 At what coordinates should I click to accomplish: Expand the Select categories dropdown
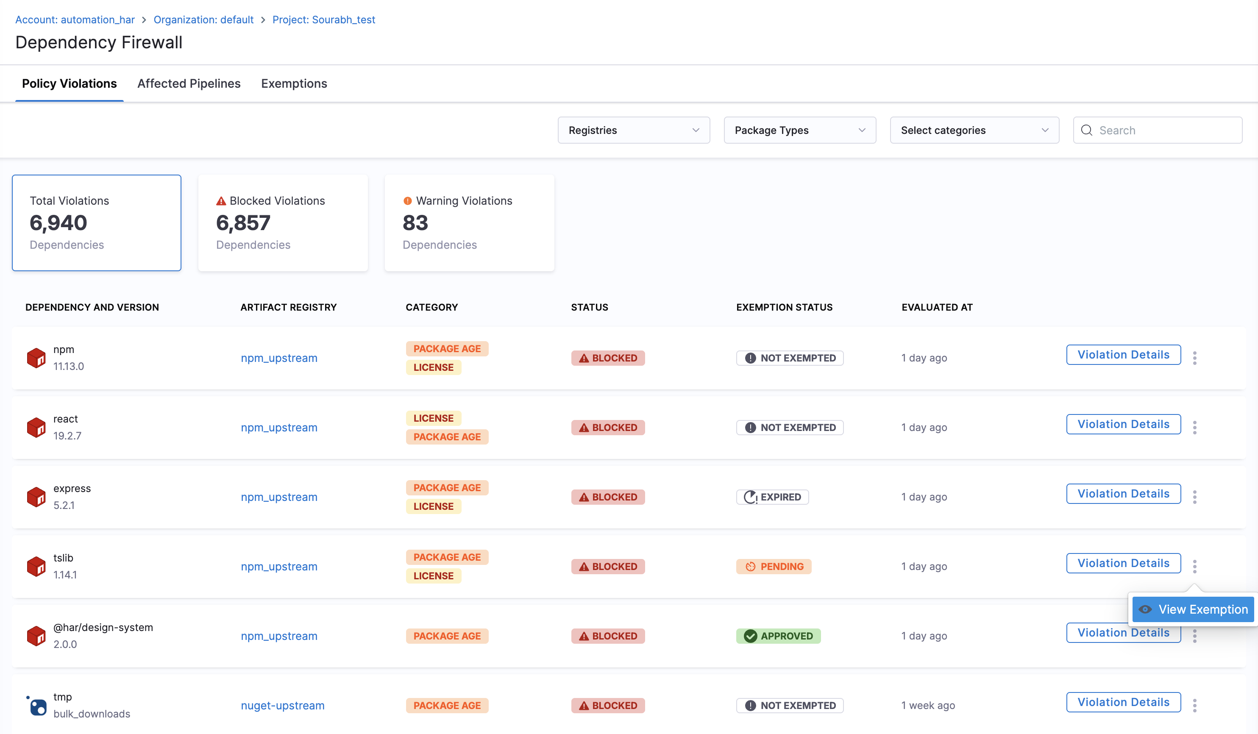click(974, 130)
